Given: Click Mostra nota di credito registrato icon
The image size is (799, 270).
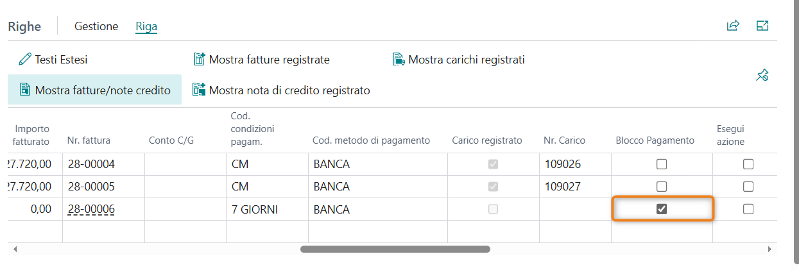Looking at the screenshot, I should point(199,90).
